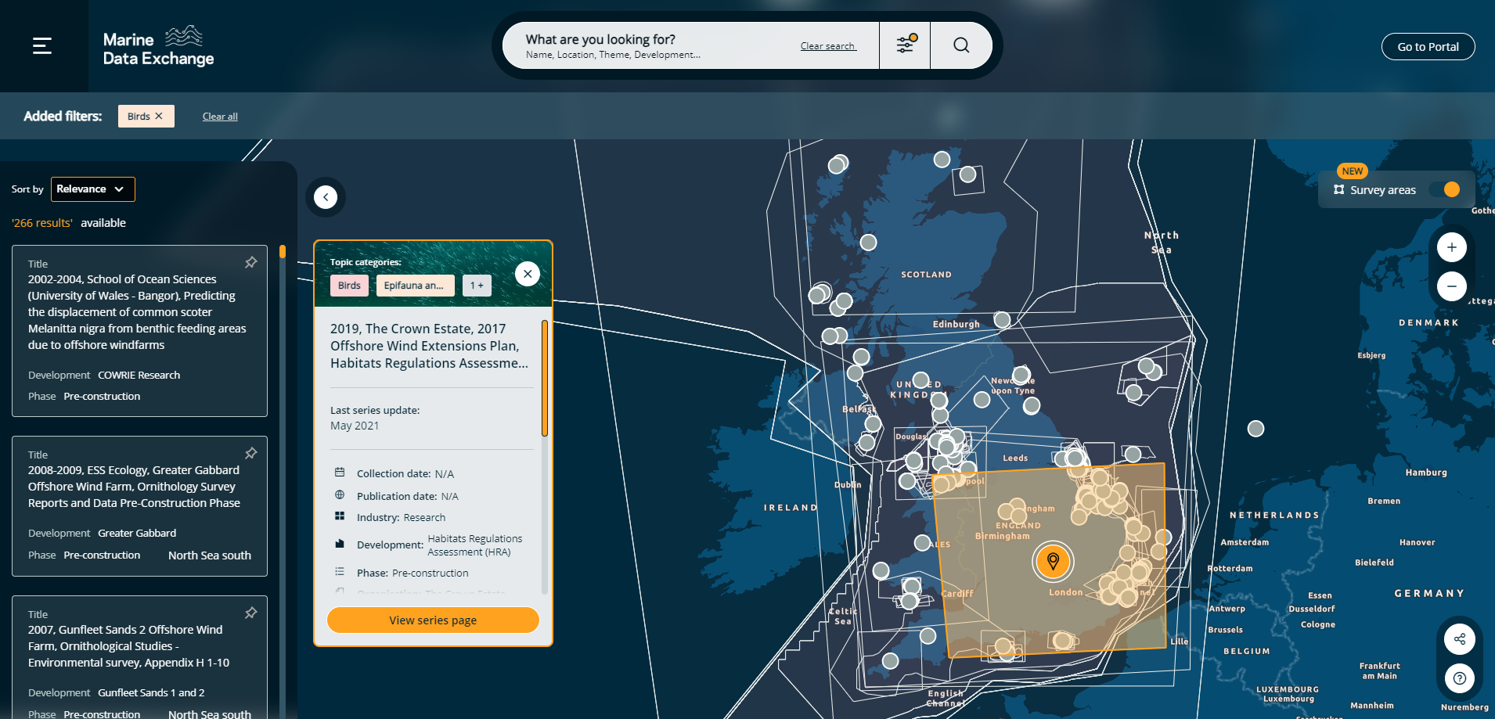
Task: Close the 2017 Offshore Wind Extensions card
Action: pyautogui.click(x=527, y=273)
